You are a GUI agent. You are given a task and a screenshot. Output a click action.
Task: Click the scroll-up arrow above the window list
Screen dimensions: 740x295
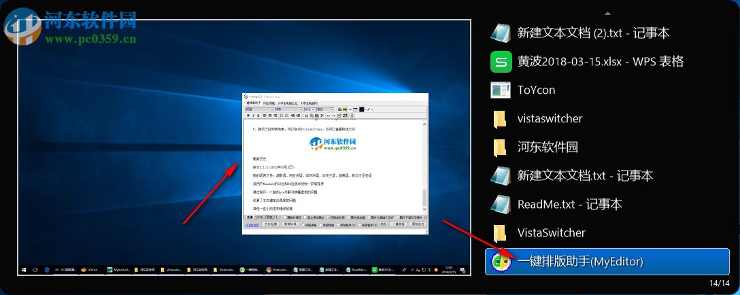click(607, 13)
